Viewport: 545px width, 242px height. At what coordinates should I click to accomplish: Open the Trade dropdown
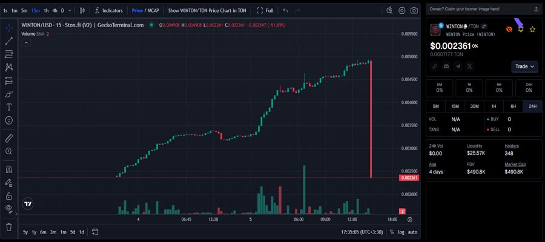(525, 67)
